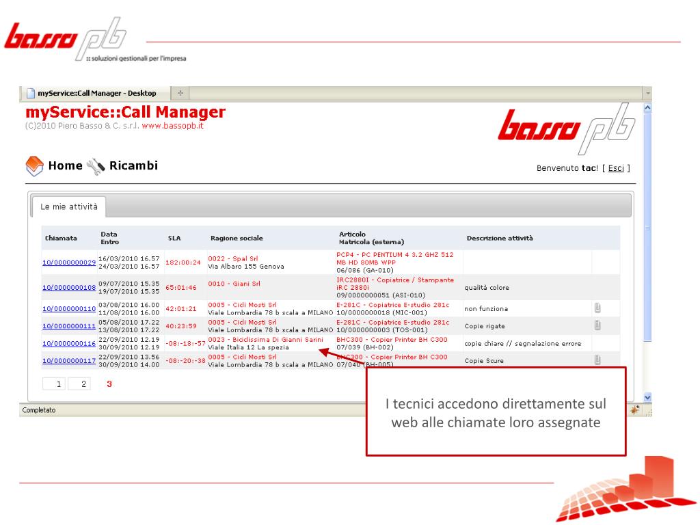Screen dimensions: 700x525
Task: Click customer 0023 - Bicidissima Di Gianni Sarini
Action: click(266, 340)
